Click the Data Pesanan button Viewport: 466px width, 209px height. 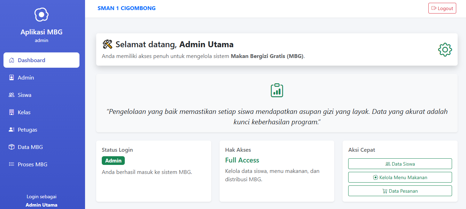(400, 191)
